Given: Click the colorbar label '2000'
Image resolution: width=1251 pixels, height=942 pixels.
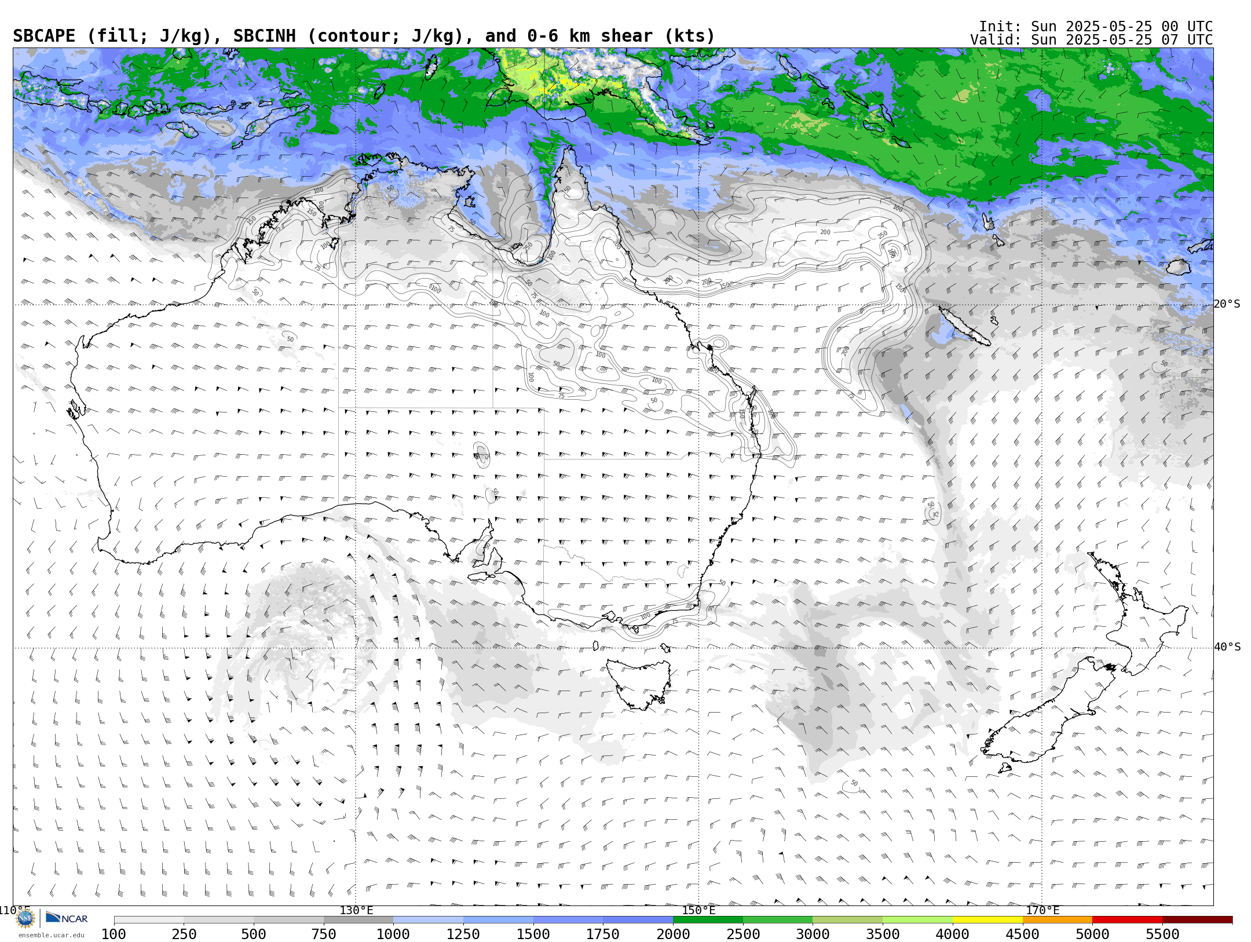Looking at the screenshot, I should tap(673, 934).
